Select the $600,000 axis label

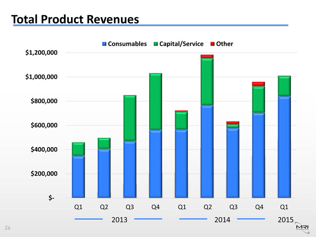click(44, 126)
